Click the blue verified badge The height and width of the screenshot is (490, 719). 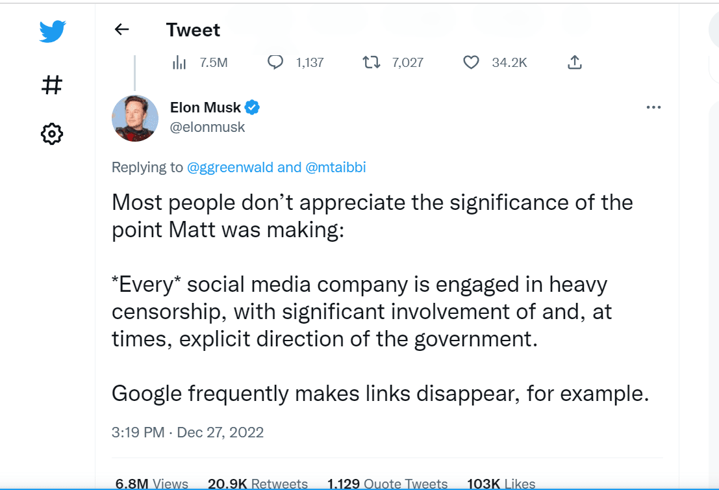253,107
